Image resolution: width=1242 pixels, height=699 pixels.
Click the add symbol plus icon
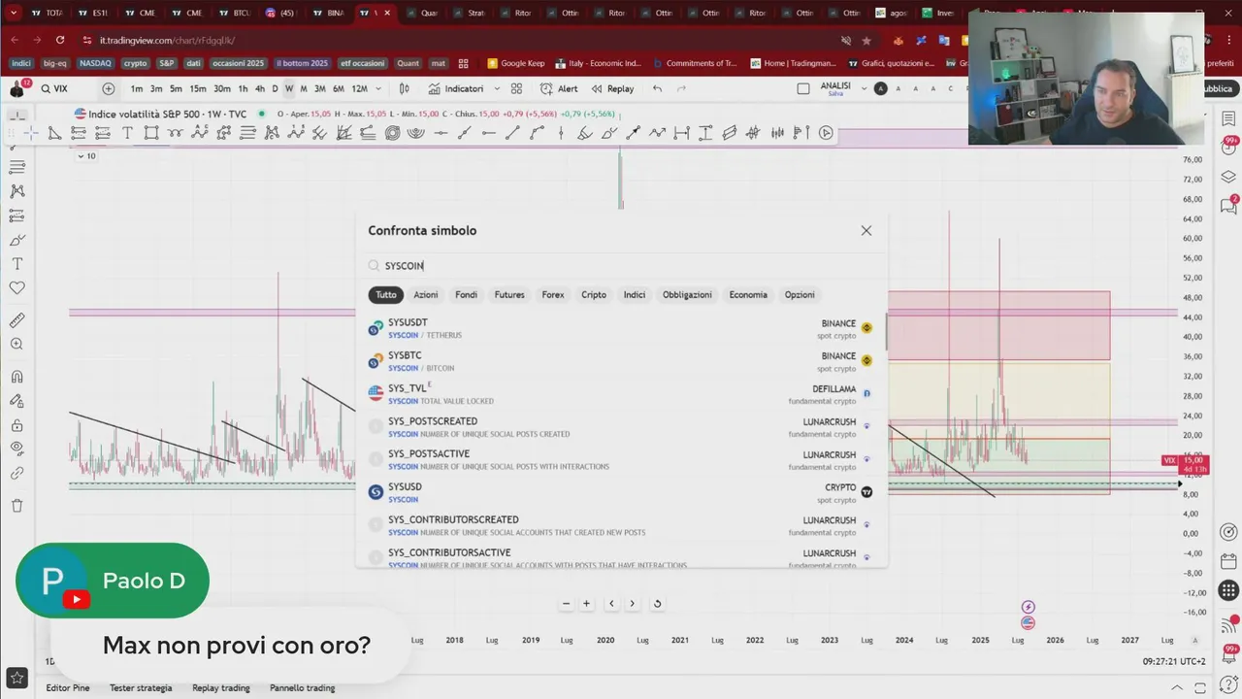108,88
